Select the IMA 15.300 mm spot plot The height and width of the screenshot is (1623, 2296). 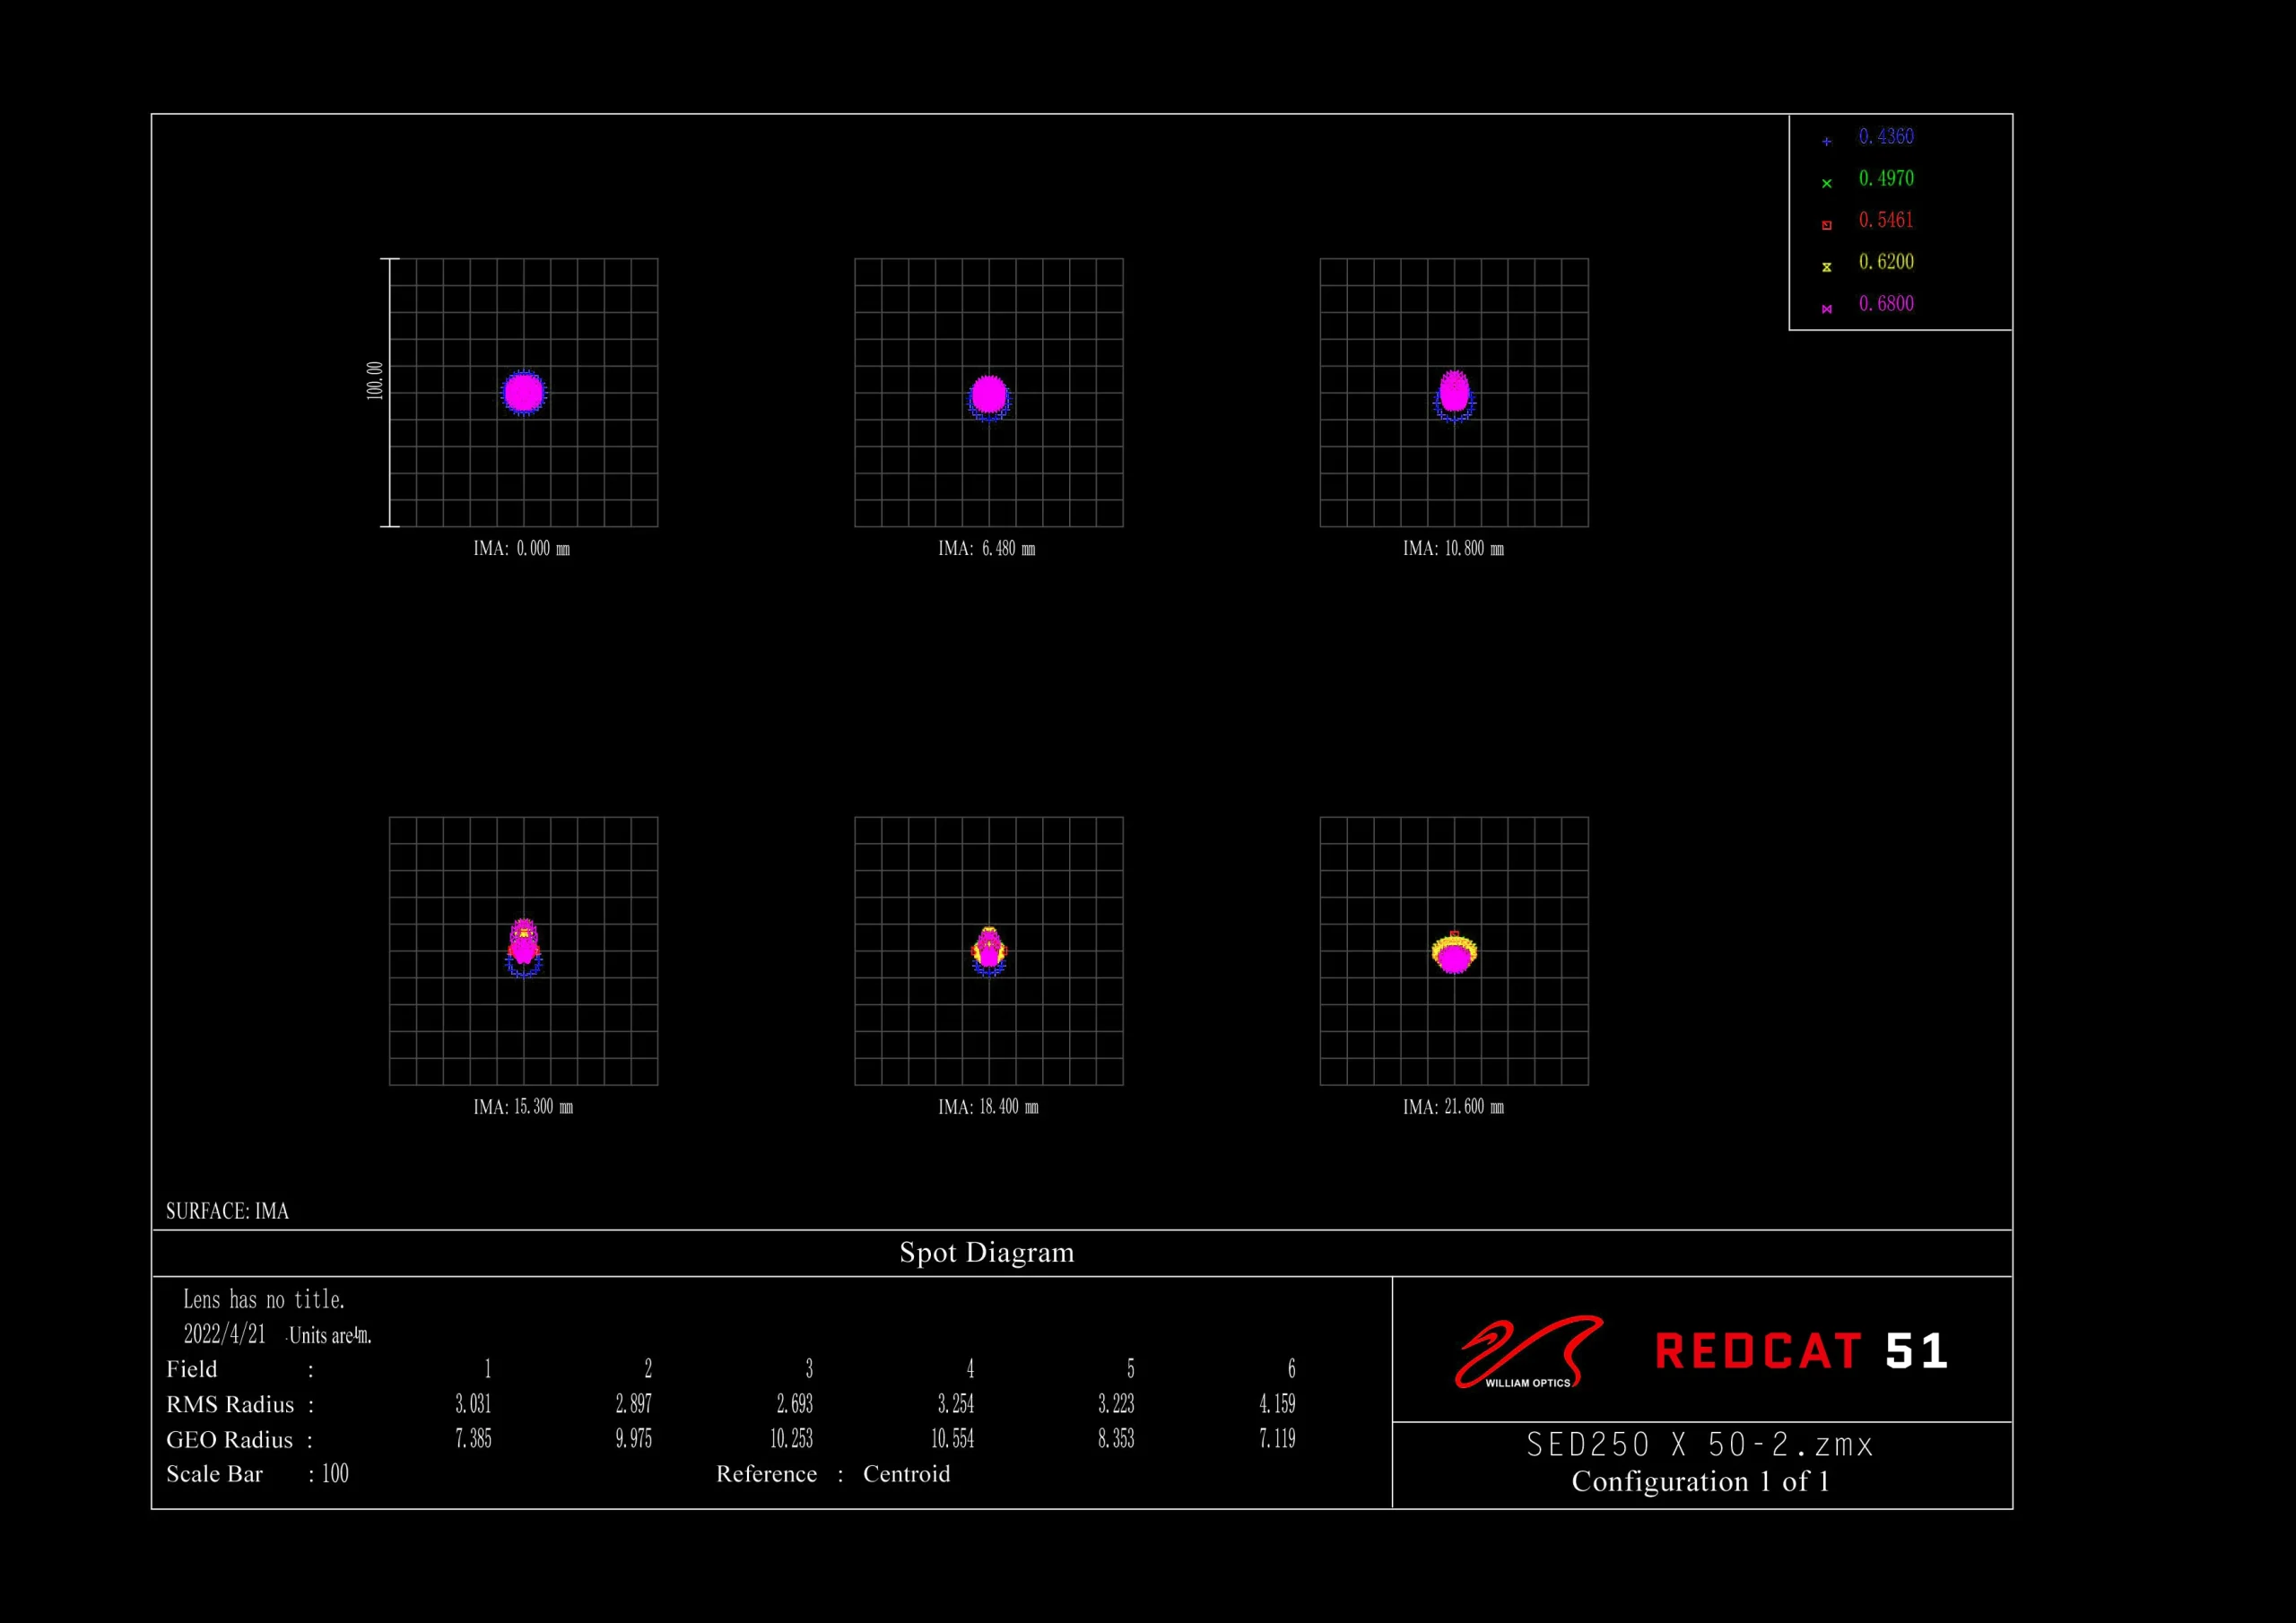click(523, 951)
